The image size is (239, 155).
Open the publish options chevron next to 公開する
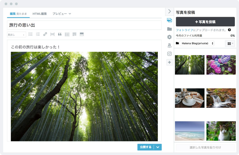click(x=157, y=147)
